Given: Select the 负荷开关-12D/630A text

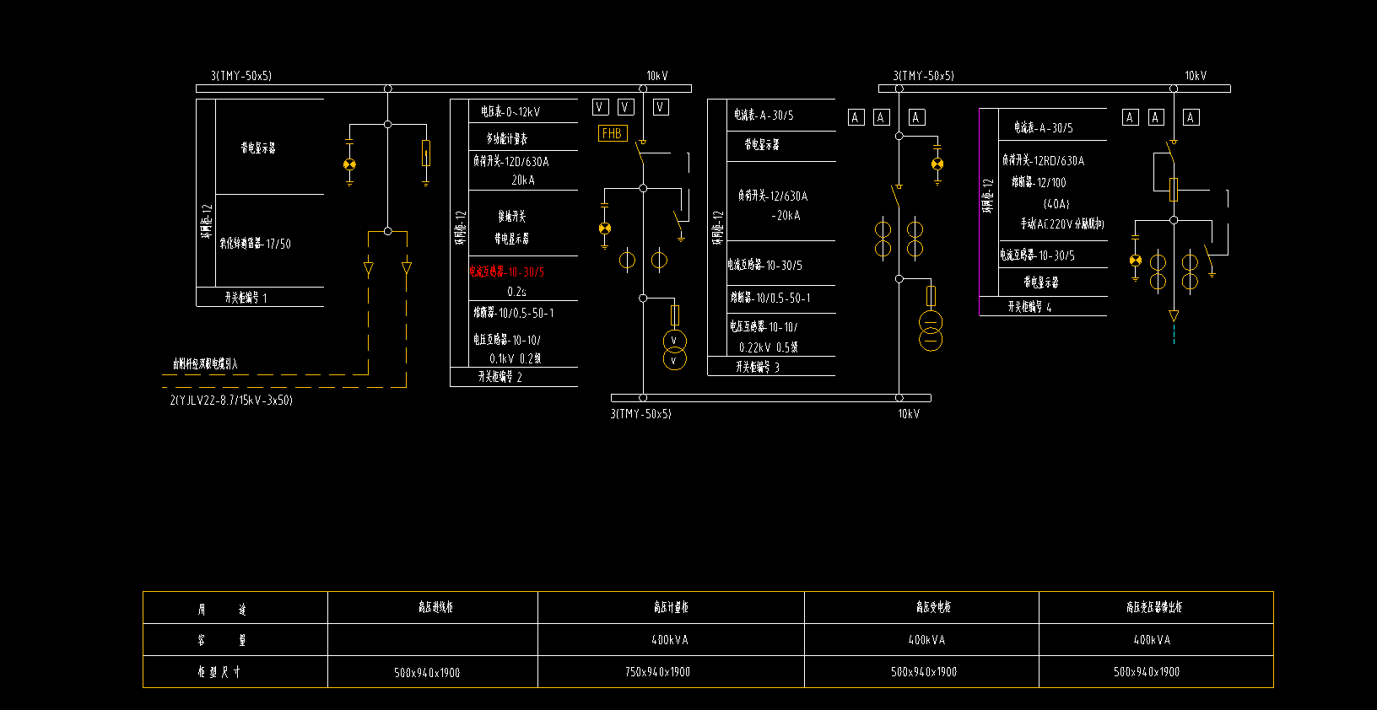Looking at the screenshot, I should 510,161.
